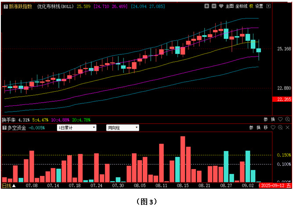Click the last cyan candlestick on the chart
The image size is (293, 212).
tap(259, 50)
